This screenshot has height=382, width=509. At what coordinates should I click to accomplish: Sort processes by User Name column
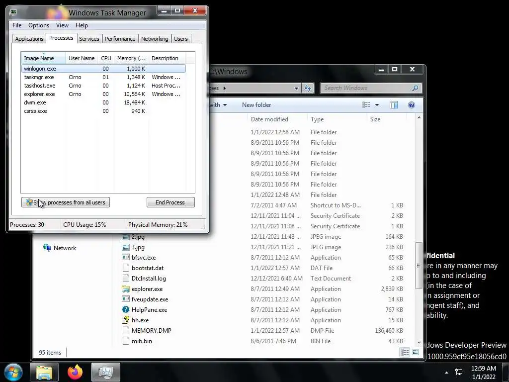click(x=82, y=58)
